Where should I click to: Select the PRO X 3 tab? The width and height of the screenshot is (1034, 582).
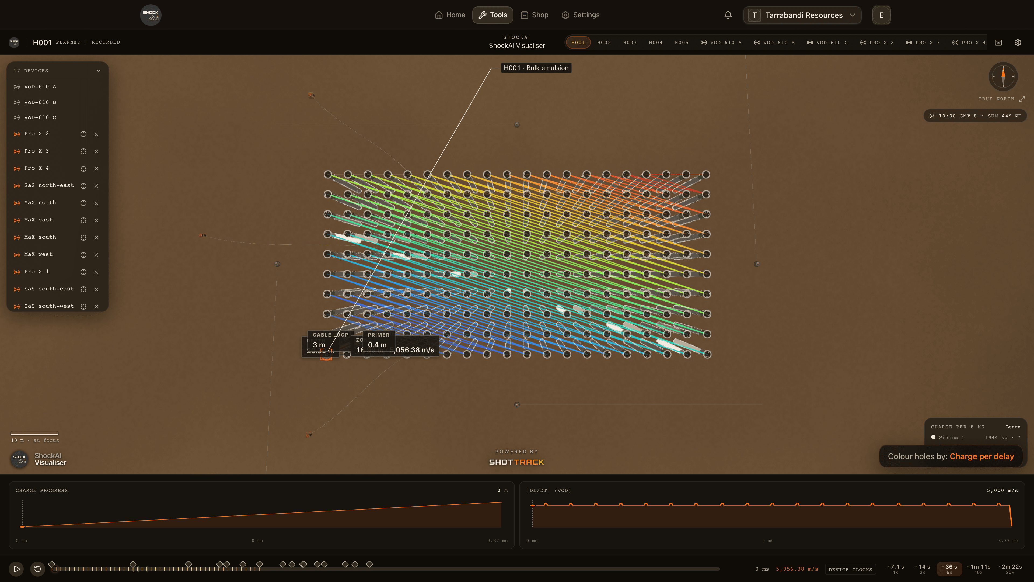(x=923, y=43)
